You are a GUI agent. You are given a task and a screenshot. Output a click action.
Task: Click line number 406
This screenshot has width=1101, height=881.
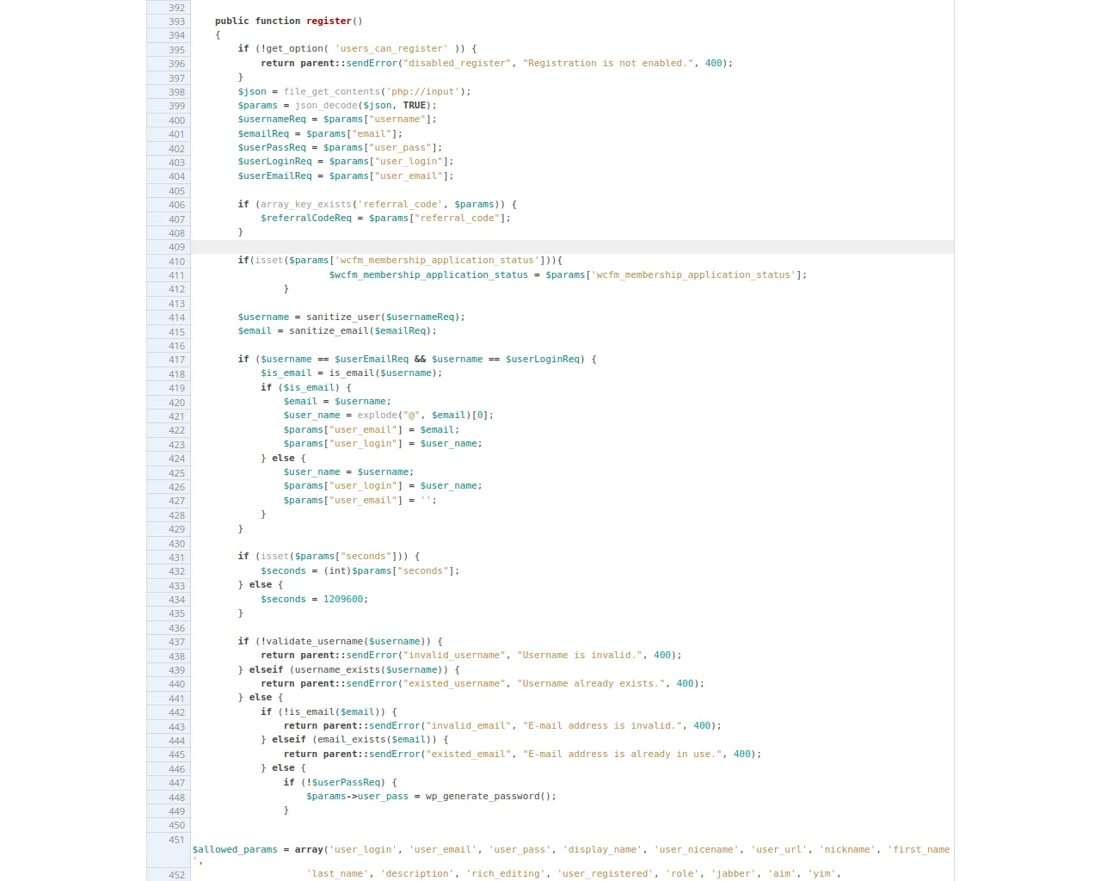click(176, 205)
